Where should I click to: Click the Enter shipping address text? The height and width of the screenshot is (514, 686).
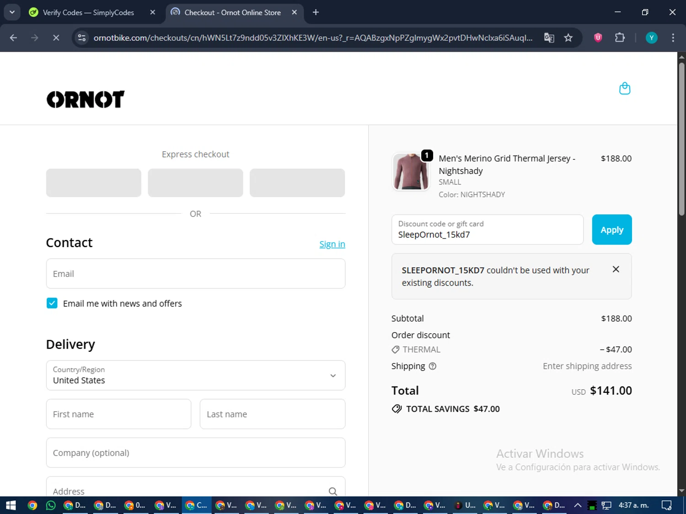[587, 366]
